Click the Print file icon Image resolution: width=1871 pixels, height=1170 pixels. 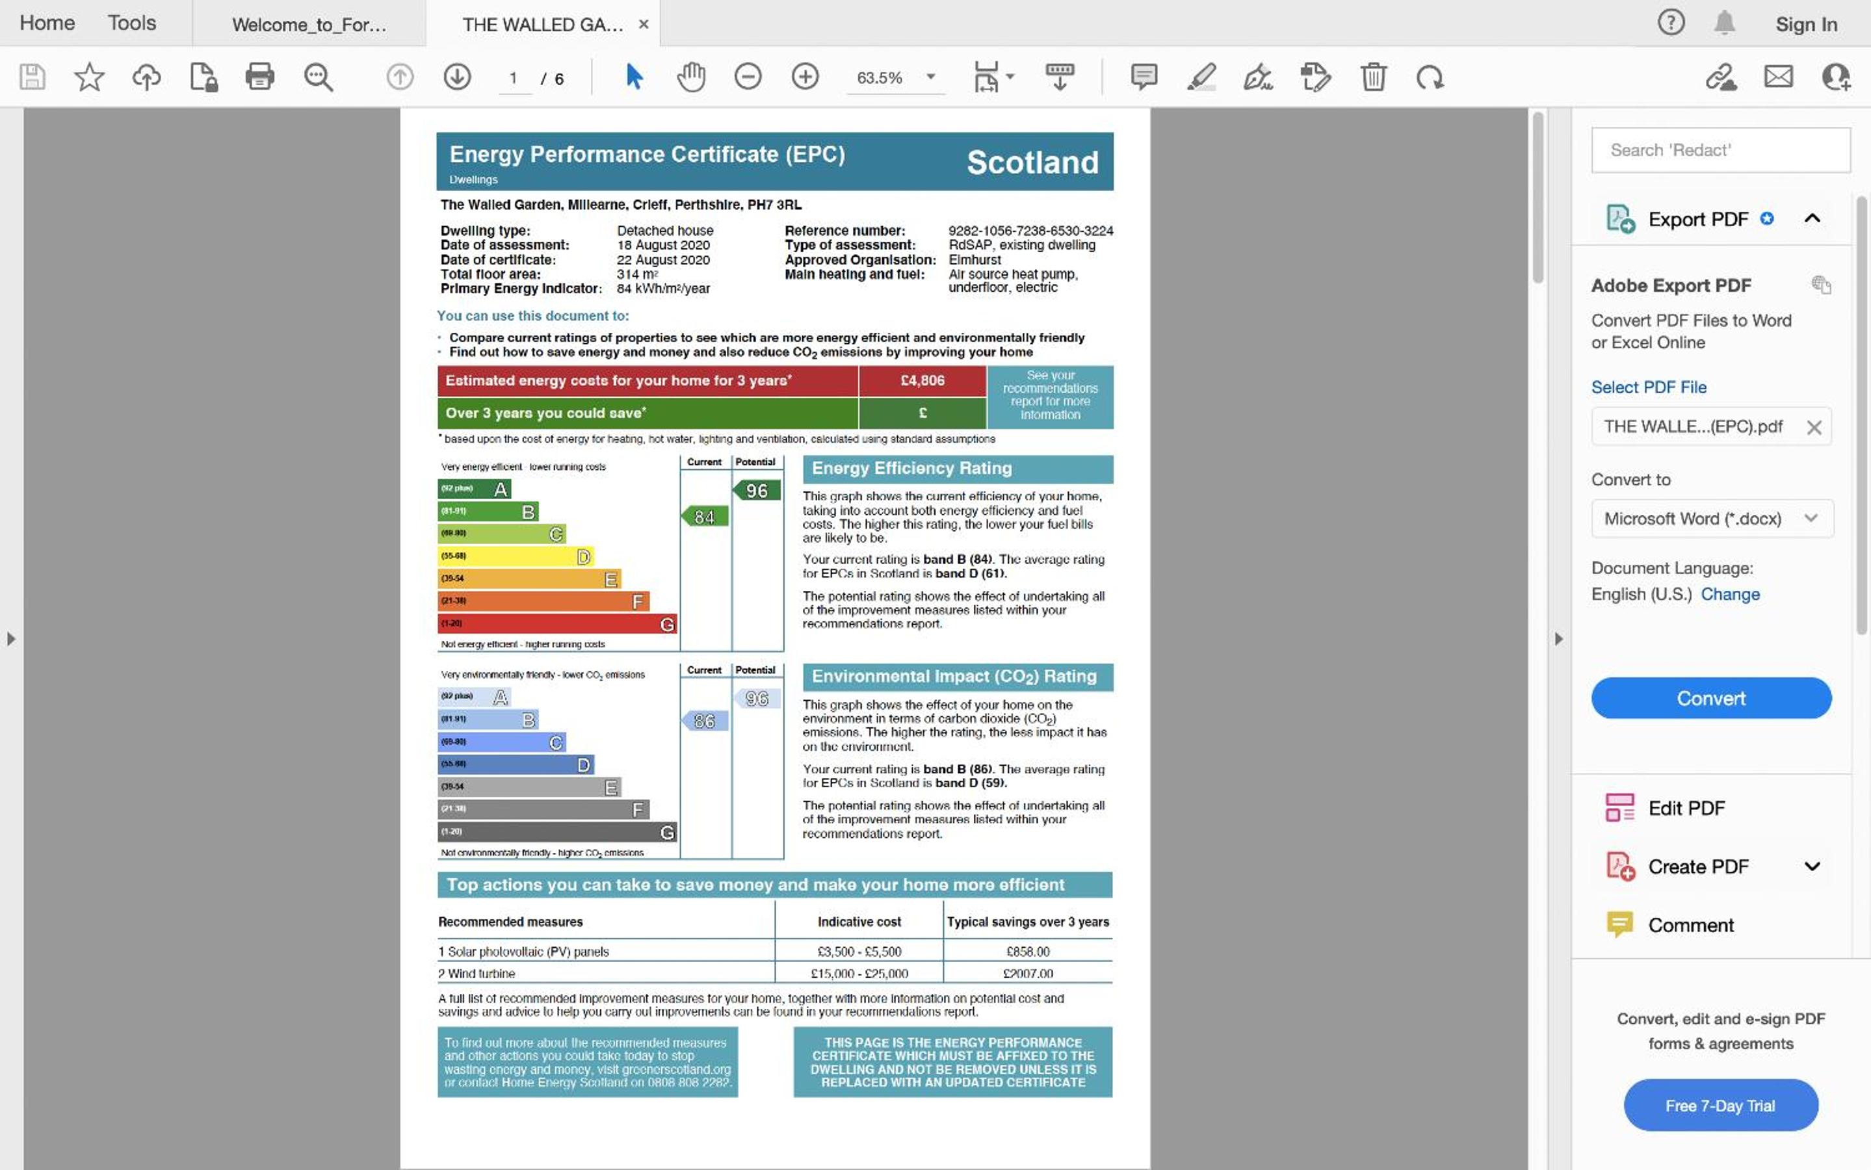[259, 77]
